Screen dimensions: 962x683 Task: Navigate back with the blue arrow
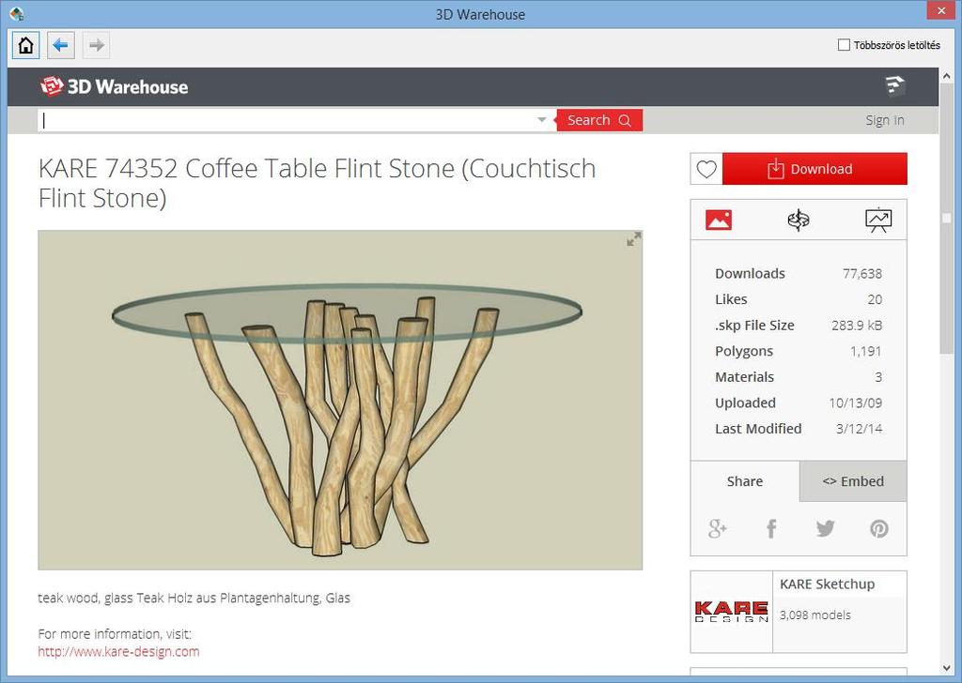click(x=61, y=45)
